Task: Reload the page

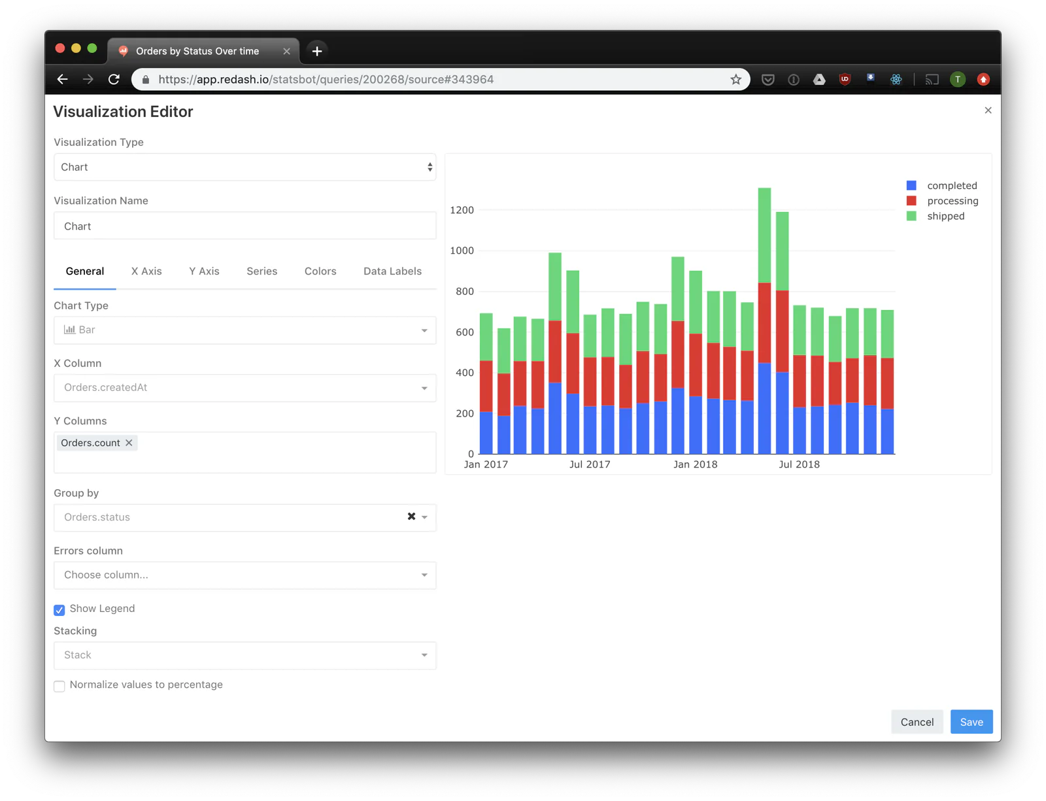Action: (x=114, y=79)
